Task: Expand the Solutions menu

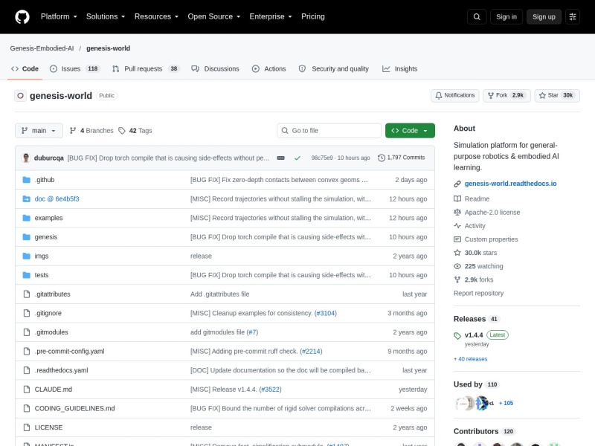Action: [x=106, y=16]
